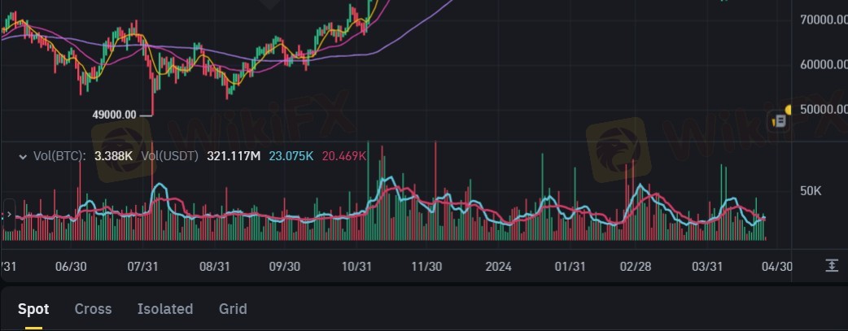Viewport: 848px width, 331px height.
Task: Click the Vol(USDT) label
Action: click(x=170, y=156)
